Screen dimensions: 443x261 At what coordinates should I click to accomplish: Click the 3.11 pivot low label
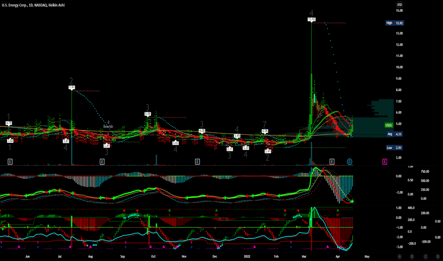click(230, 149)
